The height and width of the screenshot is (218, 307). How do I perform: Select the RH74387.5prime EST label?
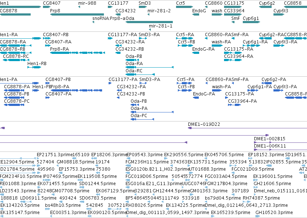(261, 198)
